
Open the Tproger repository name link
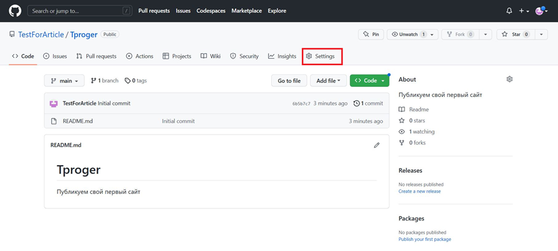pos(84,34)
